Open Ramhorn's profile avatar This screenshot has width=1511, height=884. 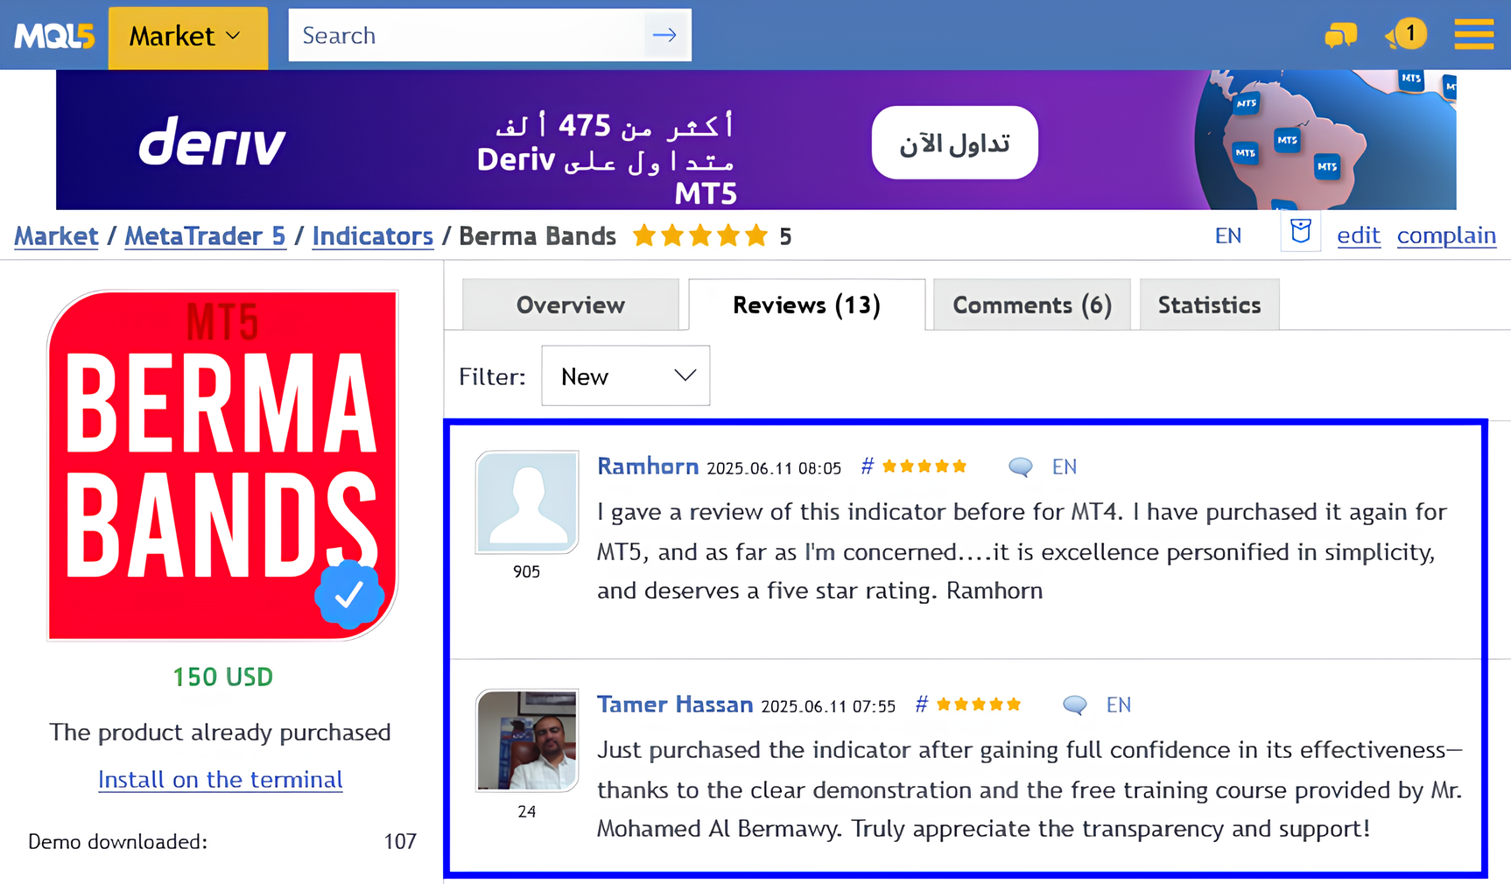[527, 502]
